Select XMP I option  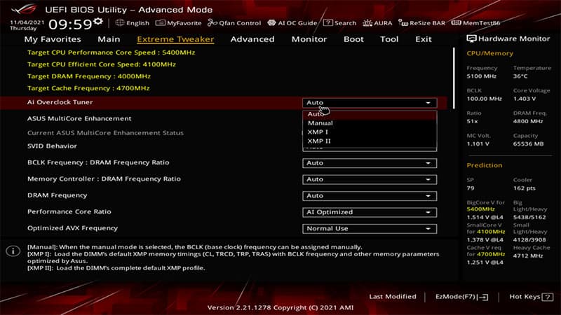[370, 132]
